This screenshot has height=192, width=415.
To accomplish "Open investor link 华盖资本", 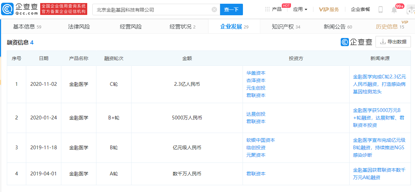I will [256, 73].
